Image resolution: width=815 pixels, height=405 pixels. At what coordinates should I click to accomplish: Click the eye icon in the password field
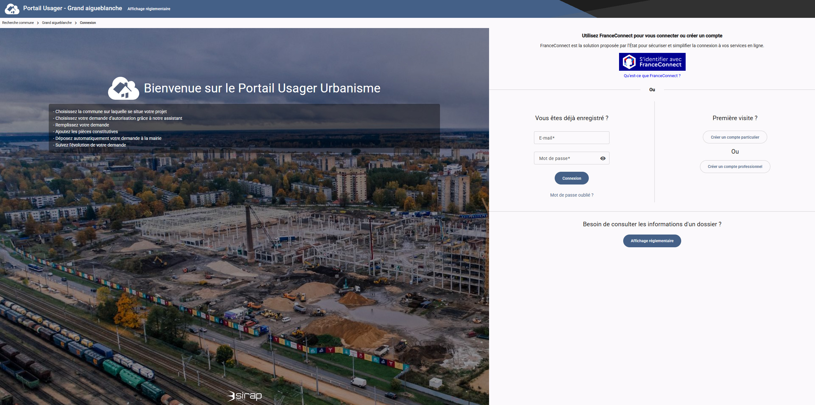click(602, 158)
